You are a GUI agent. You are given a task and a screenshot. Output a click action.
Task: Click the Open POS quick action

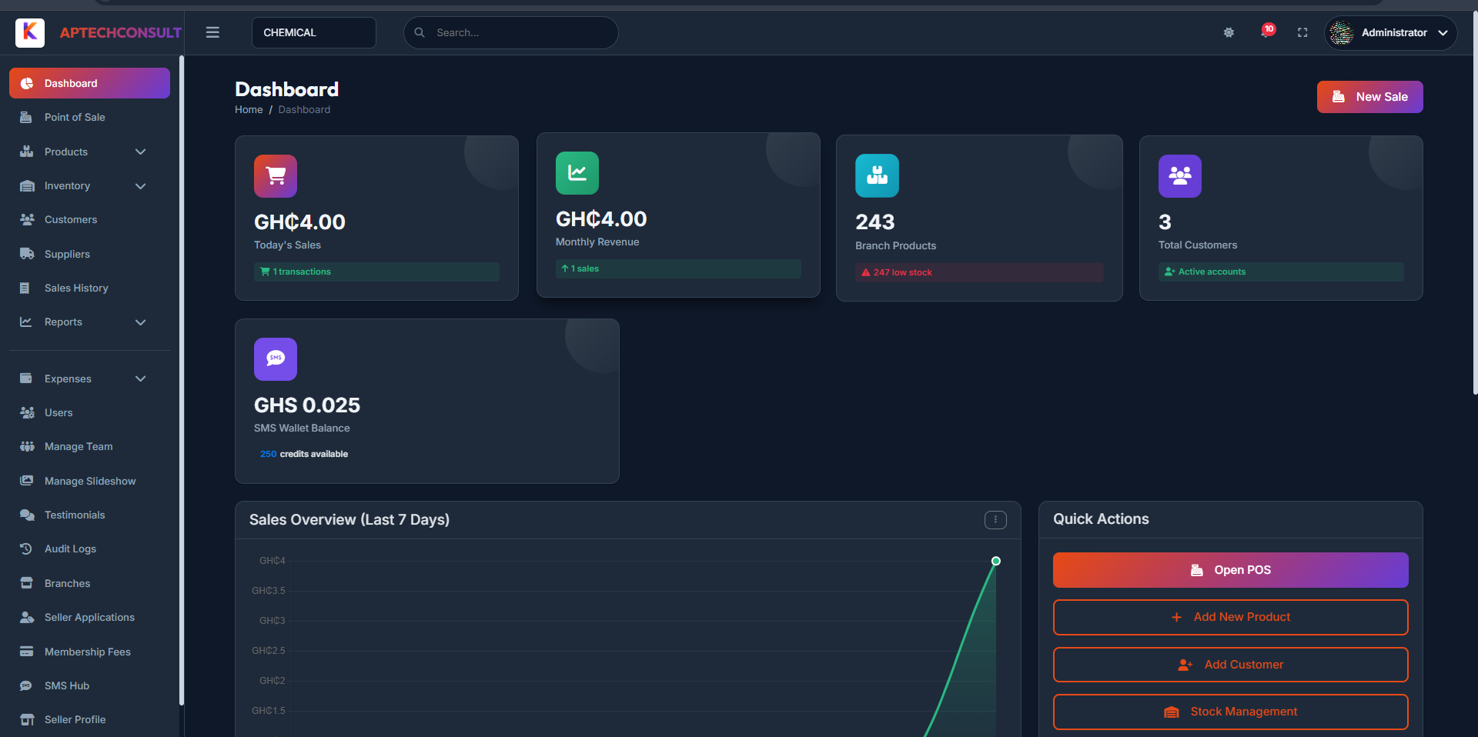tap(1230, 570)
